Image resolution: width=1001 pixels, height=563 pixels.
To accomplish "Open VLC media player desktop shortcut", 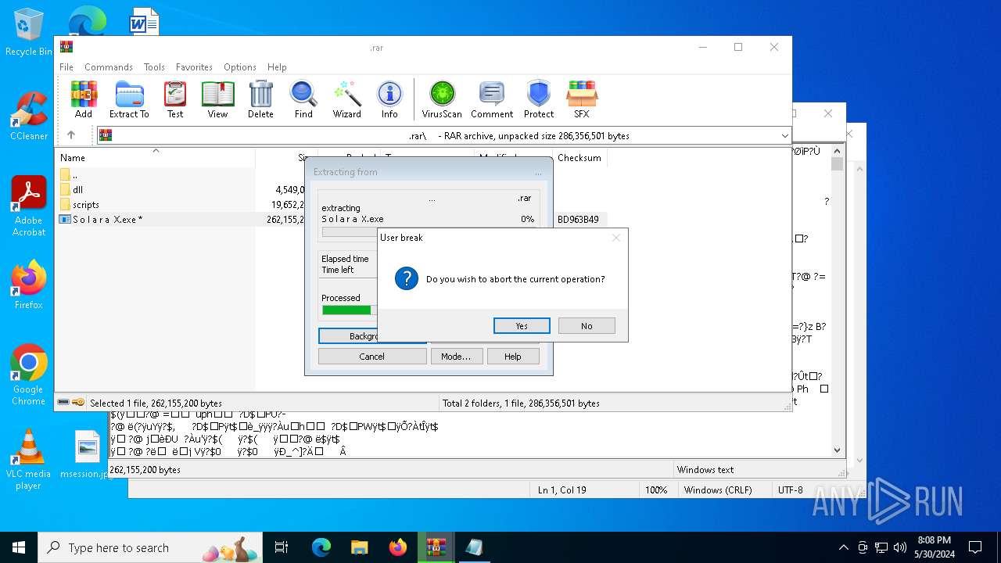I will [28, 460].
